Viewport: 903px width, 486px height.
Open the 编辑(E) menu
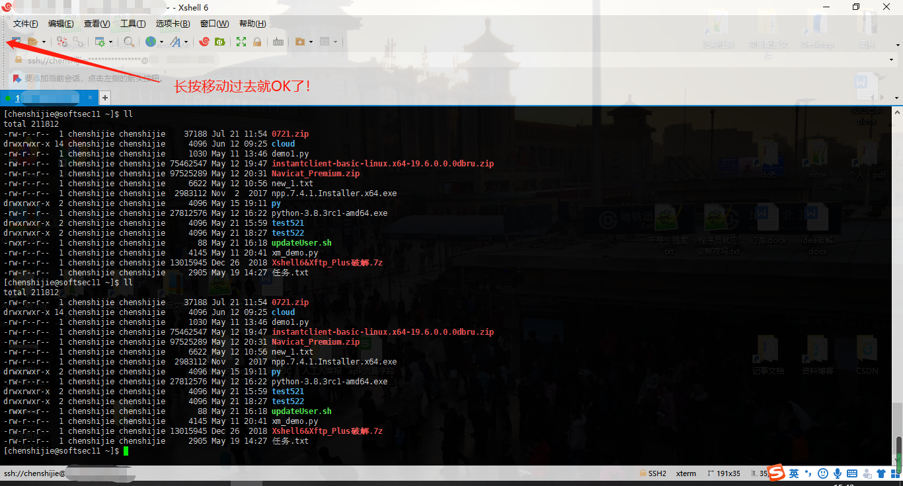[x=61, y=24]
